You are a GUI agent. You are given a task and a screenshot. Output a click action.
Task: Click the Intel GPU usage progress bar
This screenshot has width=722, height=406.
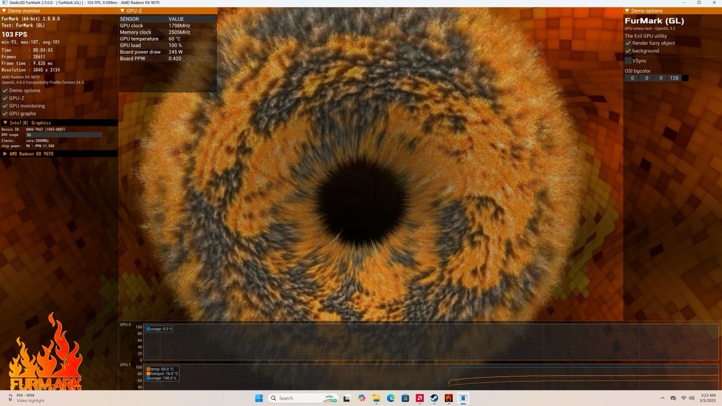coord(64,135)
